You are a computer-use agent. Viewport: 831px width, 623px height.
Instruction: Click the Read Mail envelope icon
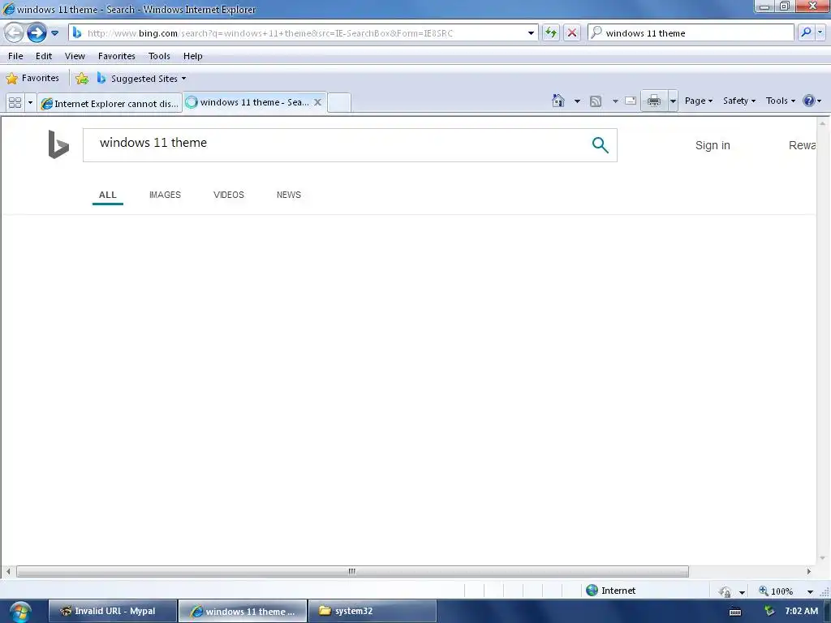(x=631, y=101)
